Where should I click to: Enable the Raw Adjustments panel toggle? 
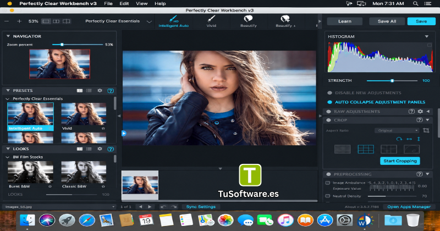click(328, 112)
